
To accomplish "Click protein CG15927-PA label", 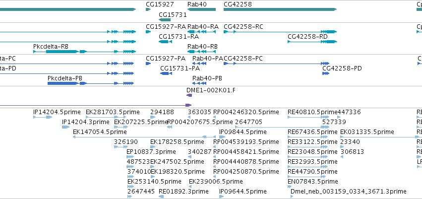I will [x=166, y=59].
